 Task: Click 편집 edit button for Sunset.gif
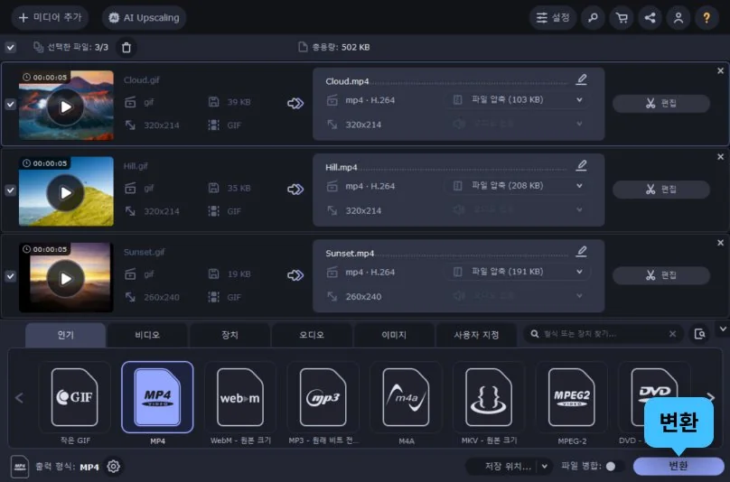pyautogui.click(x=661, y=275)
